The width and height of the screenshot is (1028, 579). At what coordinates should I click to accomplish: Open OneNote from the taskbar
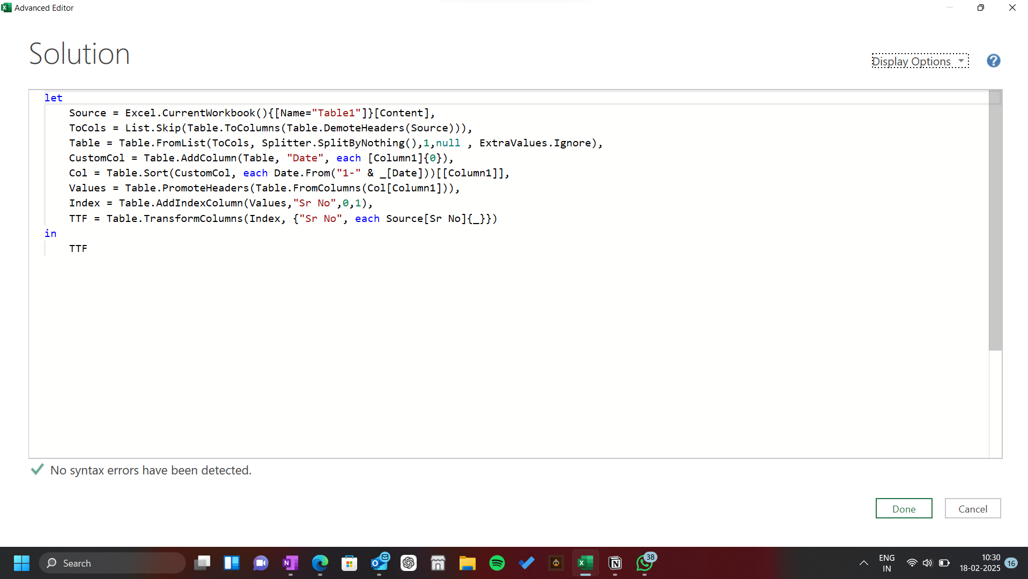[x=290, y=563]
